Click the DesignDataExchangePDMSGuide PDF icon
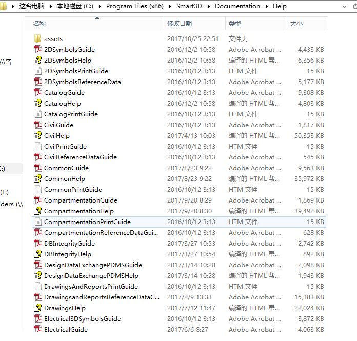The height and width of the screenshot is (341, 357). [x=38, y=265]
